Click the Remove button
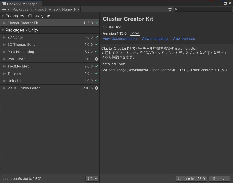Screen dimensions: 233x183 (x=220, y=179)
